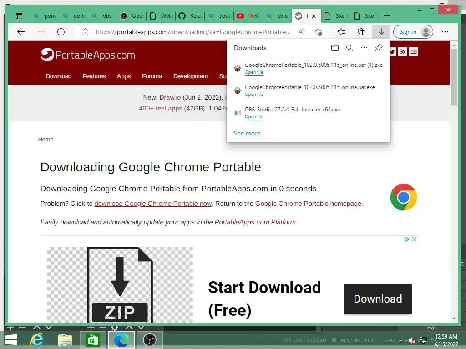Open the Apps menu item
The image size is (466, 349).
click(124, 76)
